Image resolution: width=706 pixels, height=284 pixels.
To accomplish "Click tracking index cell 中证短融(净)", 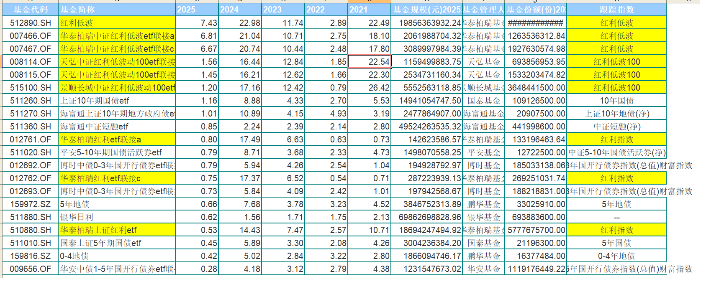I will (616, 127).
